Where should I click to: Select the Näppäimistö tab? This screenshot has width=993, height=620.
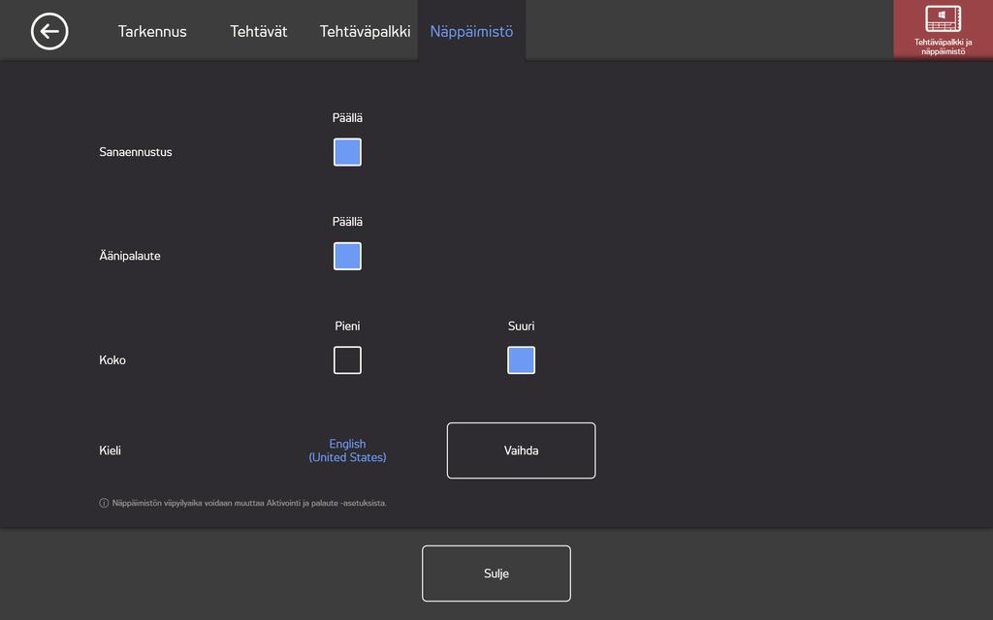[x=472, y=31]
